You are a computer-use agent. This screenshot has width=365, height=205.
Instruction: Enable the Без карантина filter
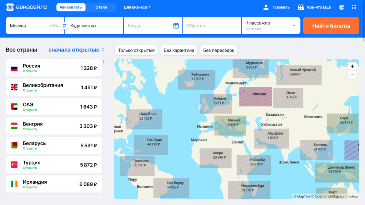(x=179, y=50)
